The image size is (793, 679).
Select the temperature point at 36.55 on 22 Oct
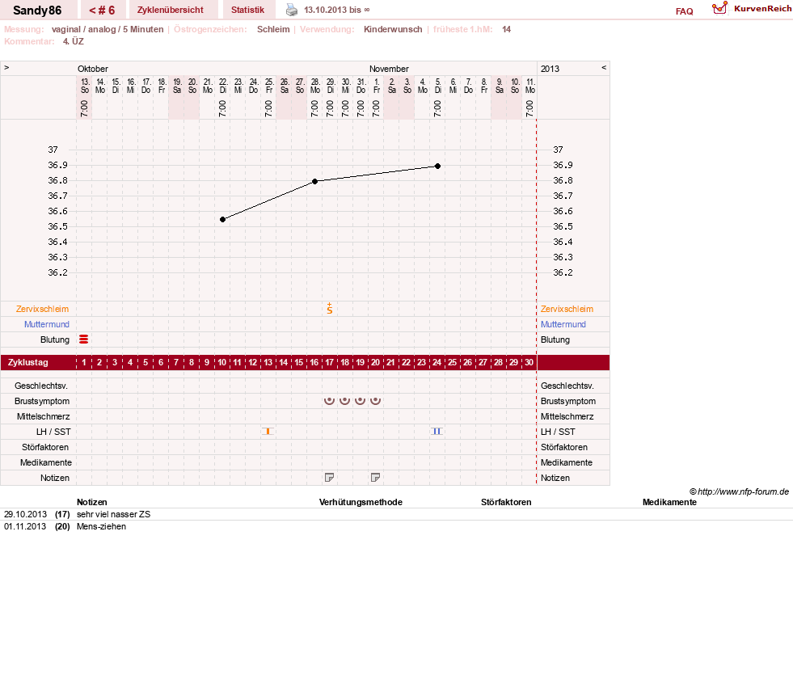point(222,219)
